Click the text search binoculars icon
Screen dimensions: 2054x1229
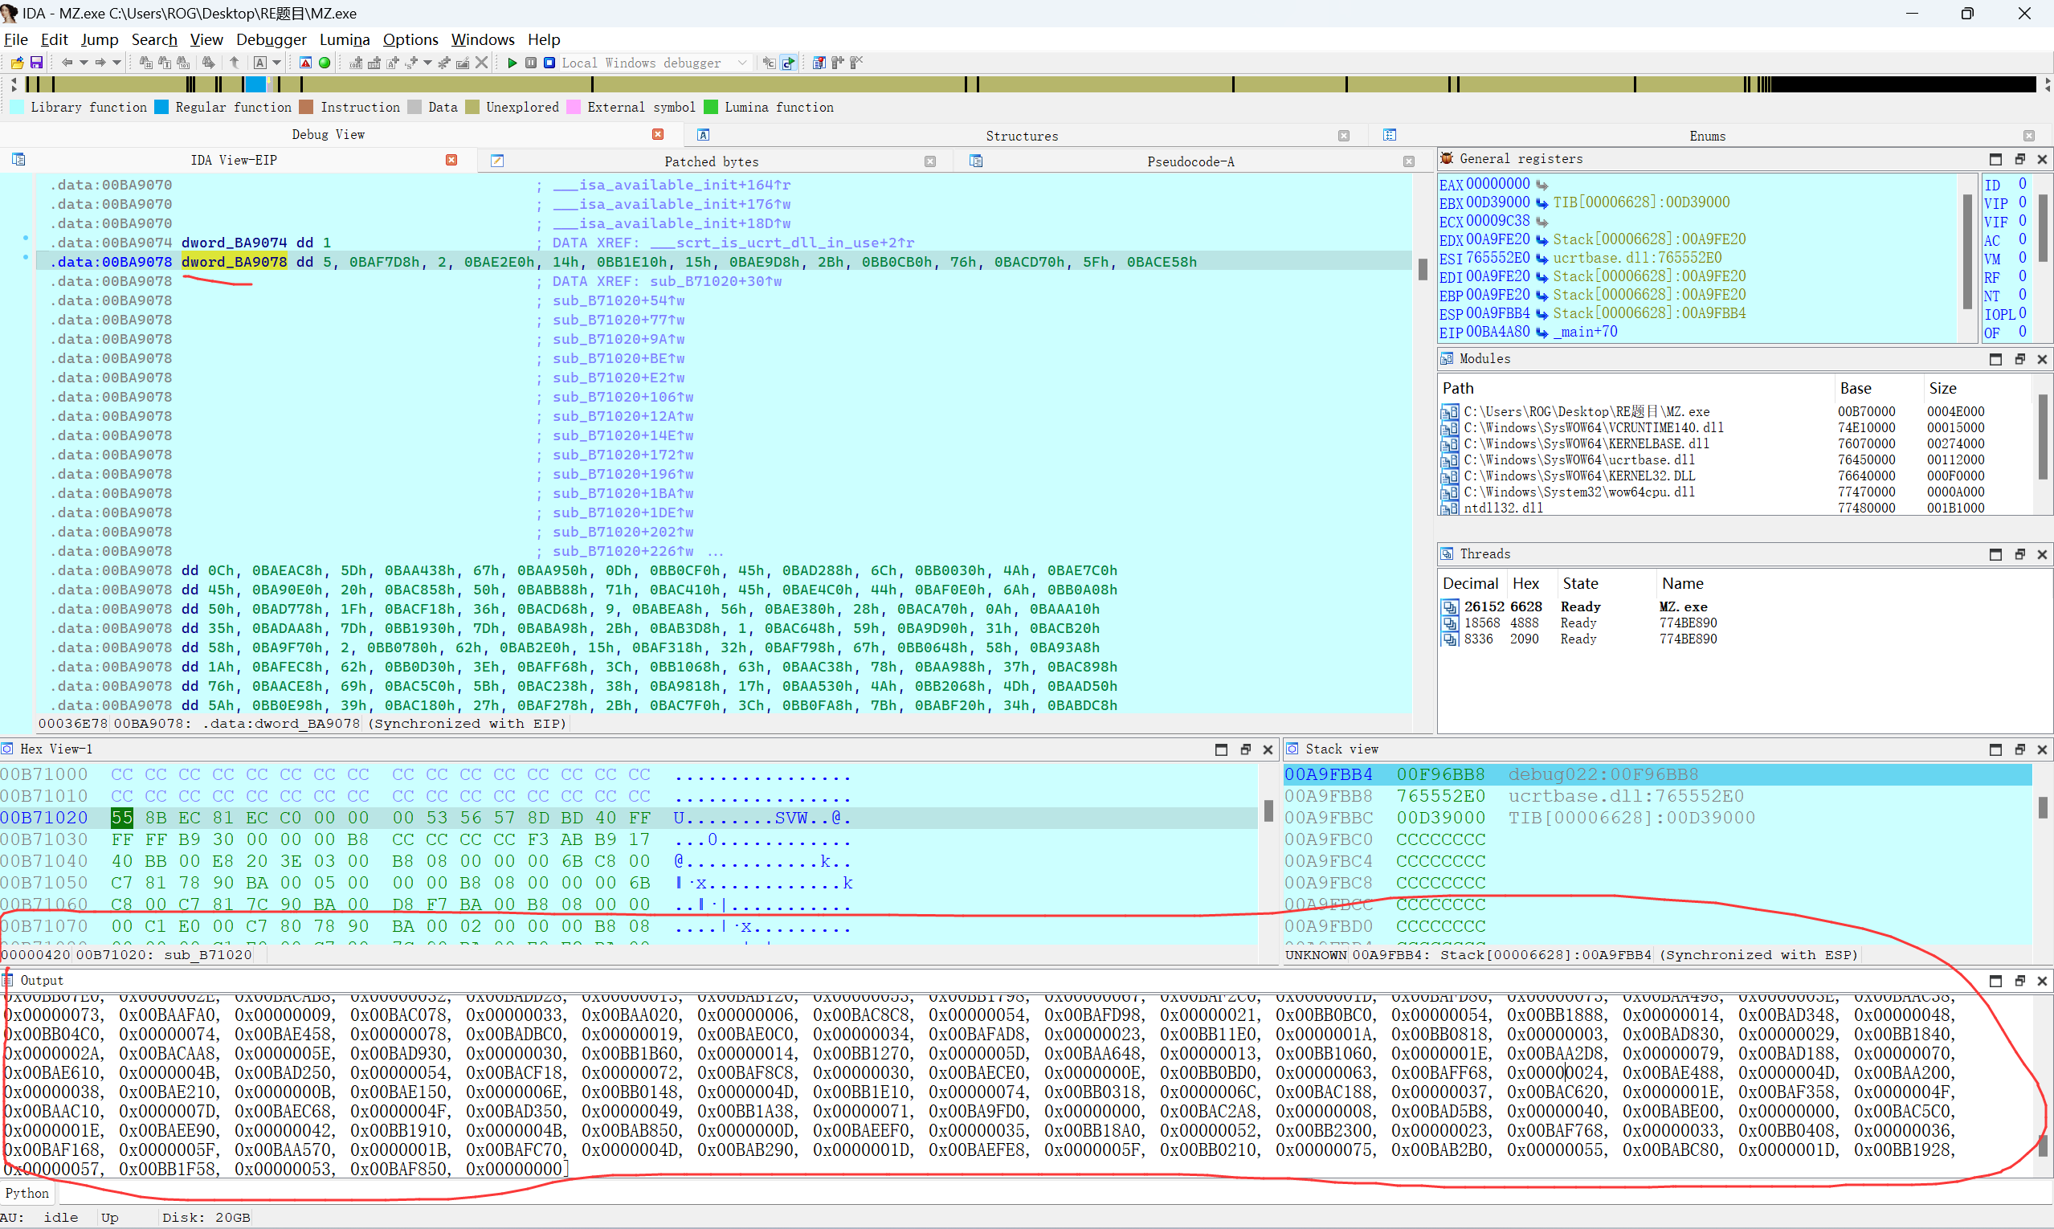164,63
